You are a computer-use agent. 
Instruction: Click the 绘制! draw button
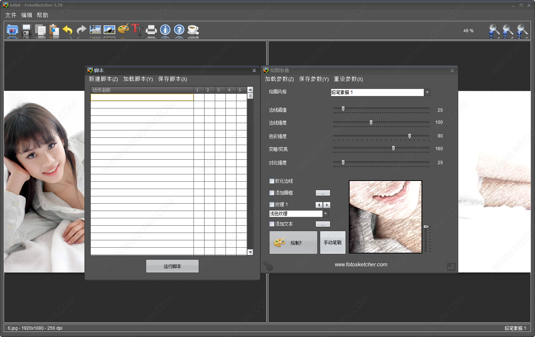(293, 242)
